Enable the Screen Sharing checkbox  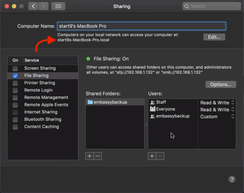pyautogui.click(x=15, y=68)
